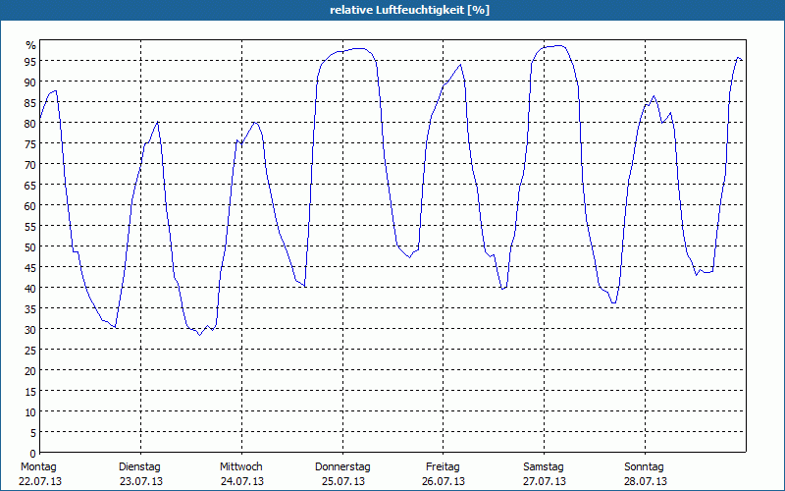
Task: Click the date label 28.07.13
Action: [x=645, y=481]
